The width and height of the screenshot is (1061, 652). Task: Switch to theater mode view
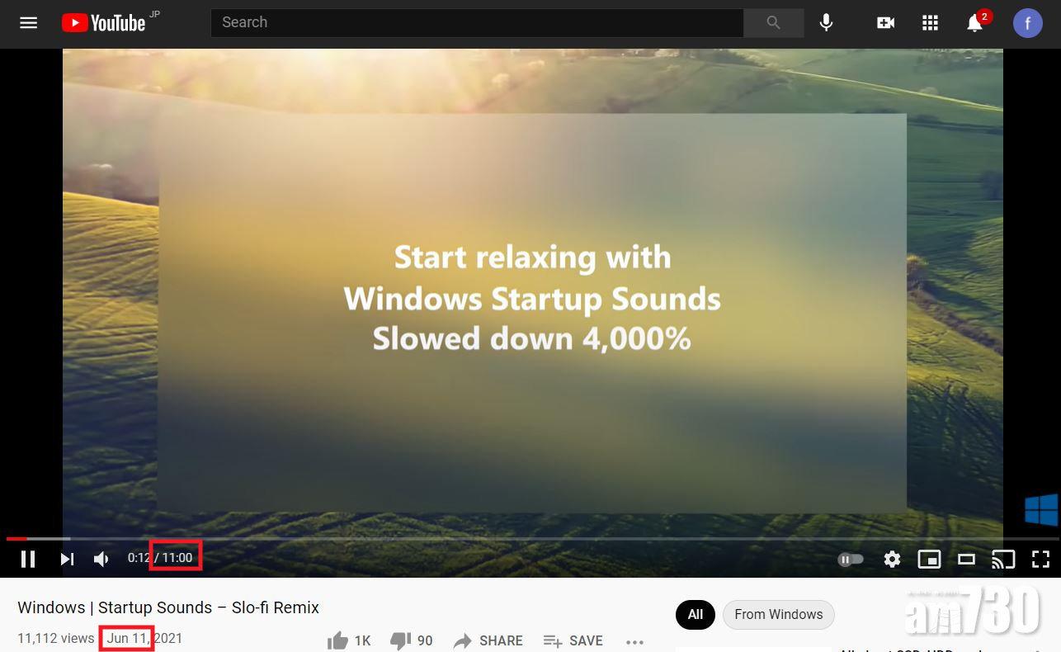point(966,560)
